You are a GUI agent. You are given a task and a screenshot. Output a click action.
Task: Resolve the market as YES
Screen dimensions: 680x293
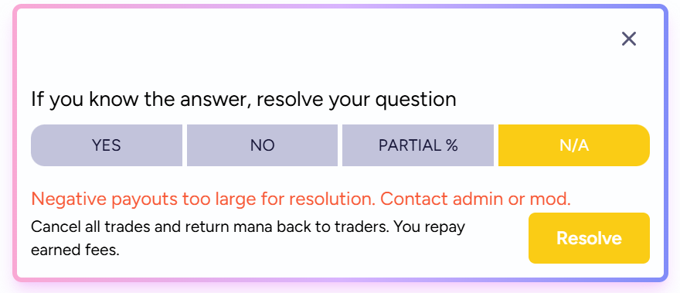click(107, 145)
